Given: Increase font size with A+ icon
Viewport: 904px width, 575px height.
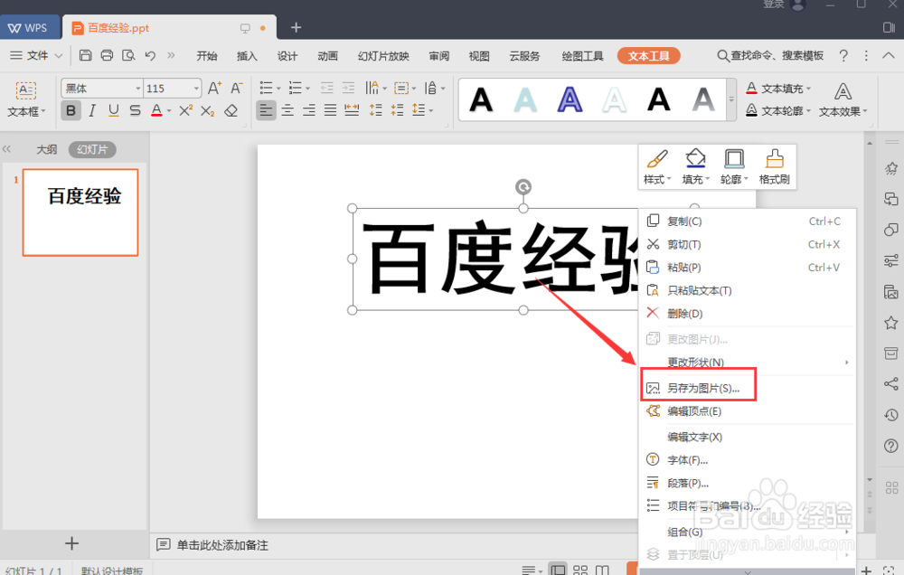Looking at the screenshot, I should coord(214,89).
